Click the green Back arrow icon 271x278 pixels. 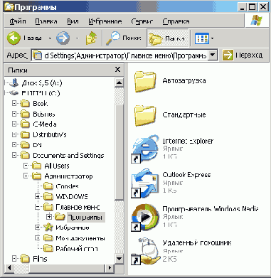click(14, 38)
